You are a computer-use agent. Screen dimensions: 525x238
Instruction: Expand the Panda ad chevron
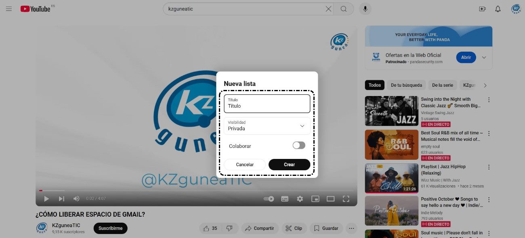coord(484,57)
